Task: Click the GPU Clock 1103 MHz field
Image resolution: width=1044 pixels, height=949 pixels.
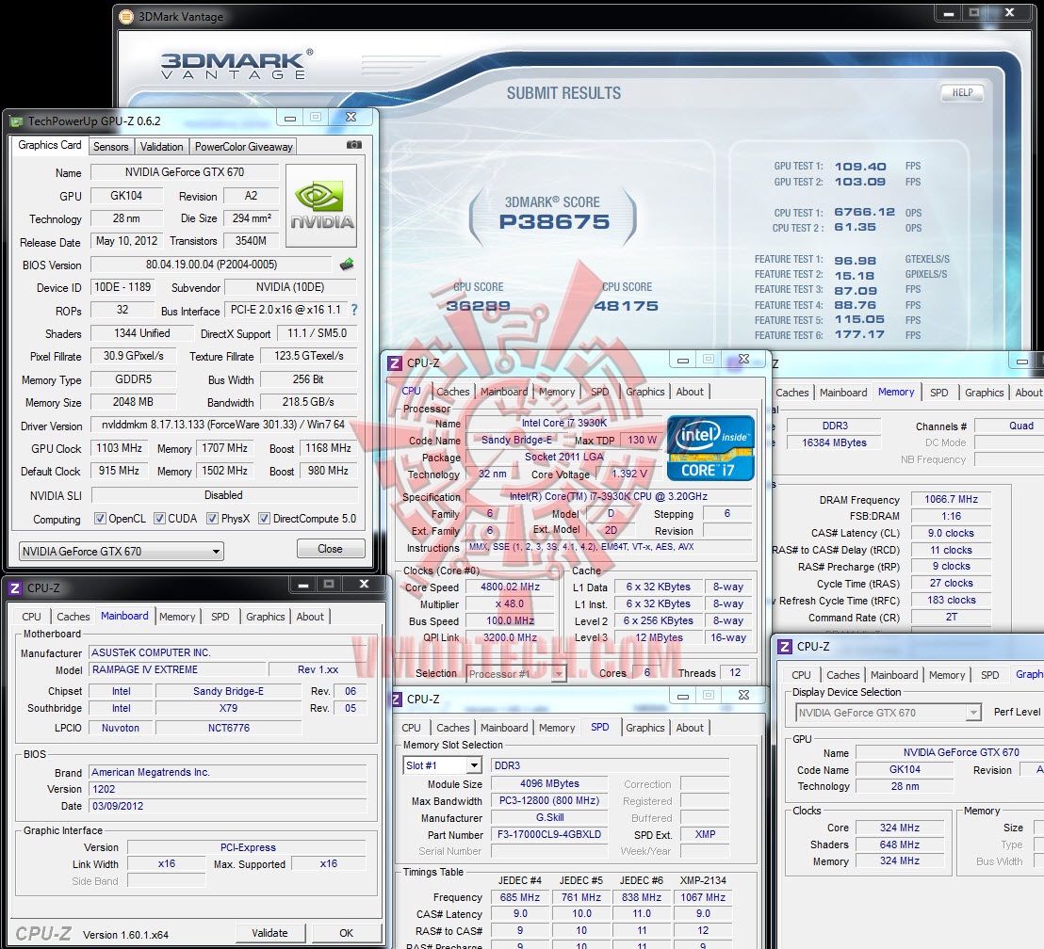Action: (119, 448)
